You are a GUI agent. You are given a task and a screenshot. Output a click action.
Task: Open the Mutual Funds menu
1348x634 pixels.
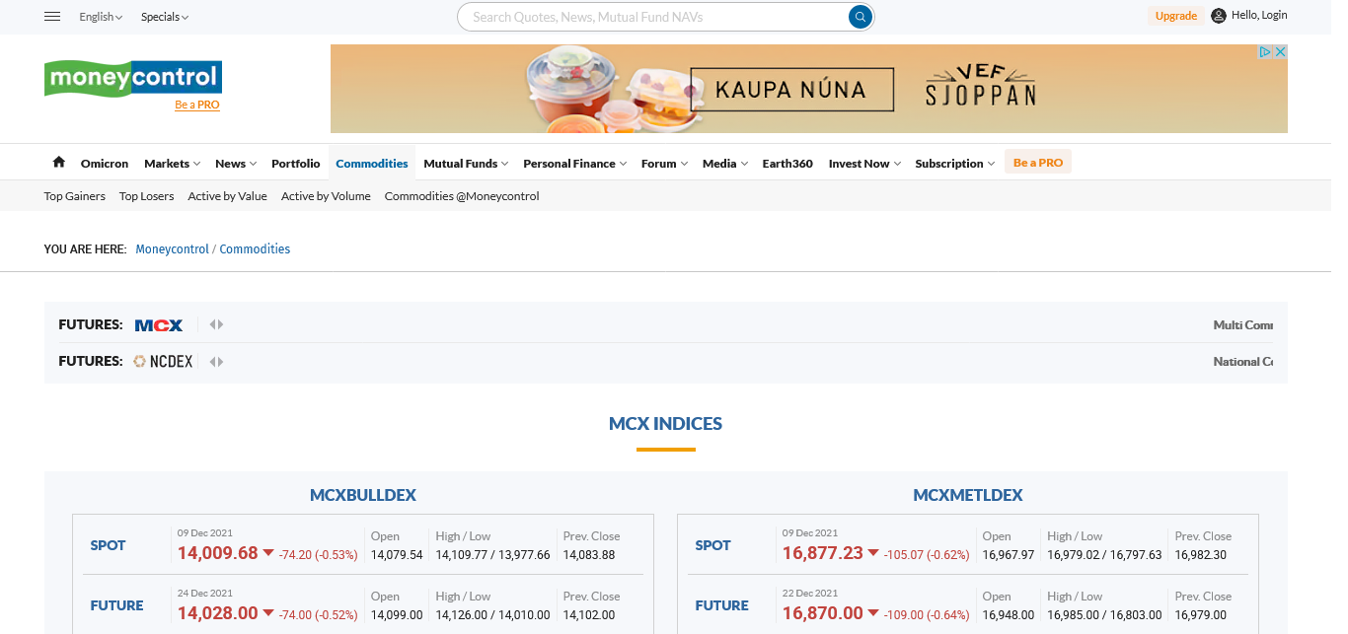point(466,164)
